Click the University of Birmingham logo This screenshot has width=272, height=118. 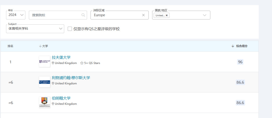tap(45, 102)
